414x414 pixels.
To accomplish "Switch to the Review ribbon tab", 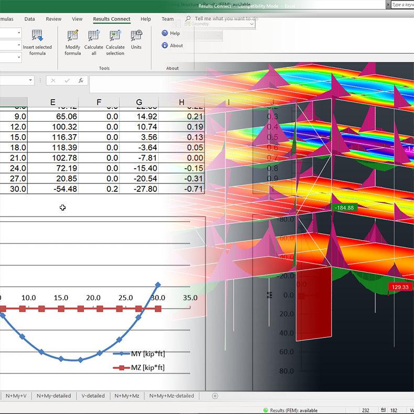I will (x=53, y=19).
